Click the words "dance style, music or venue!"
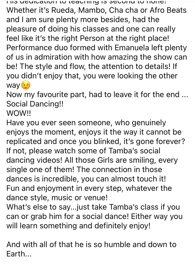 pos(57,198)
